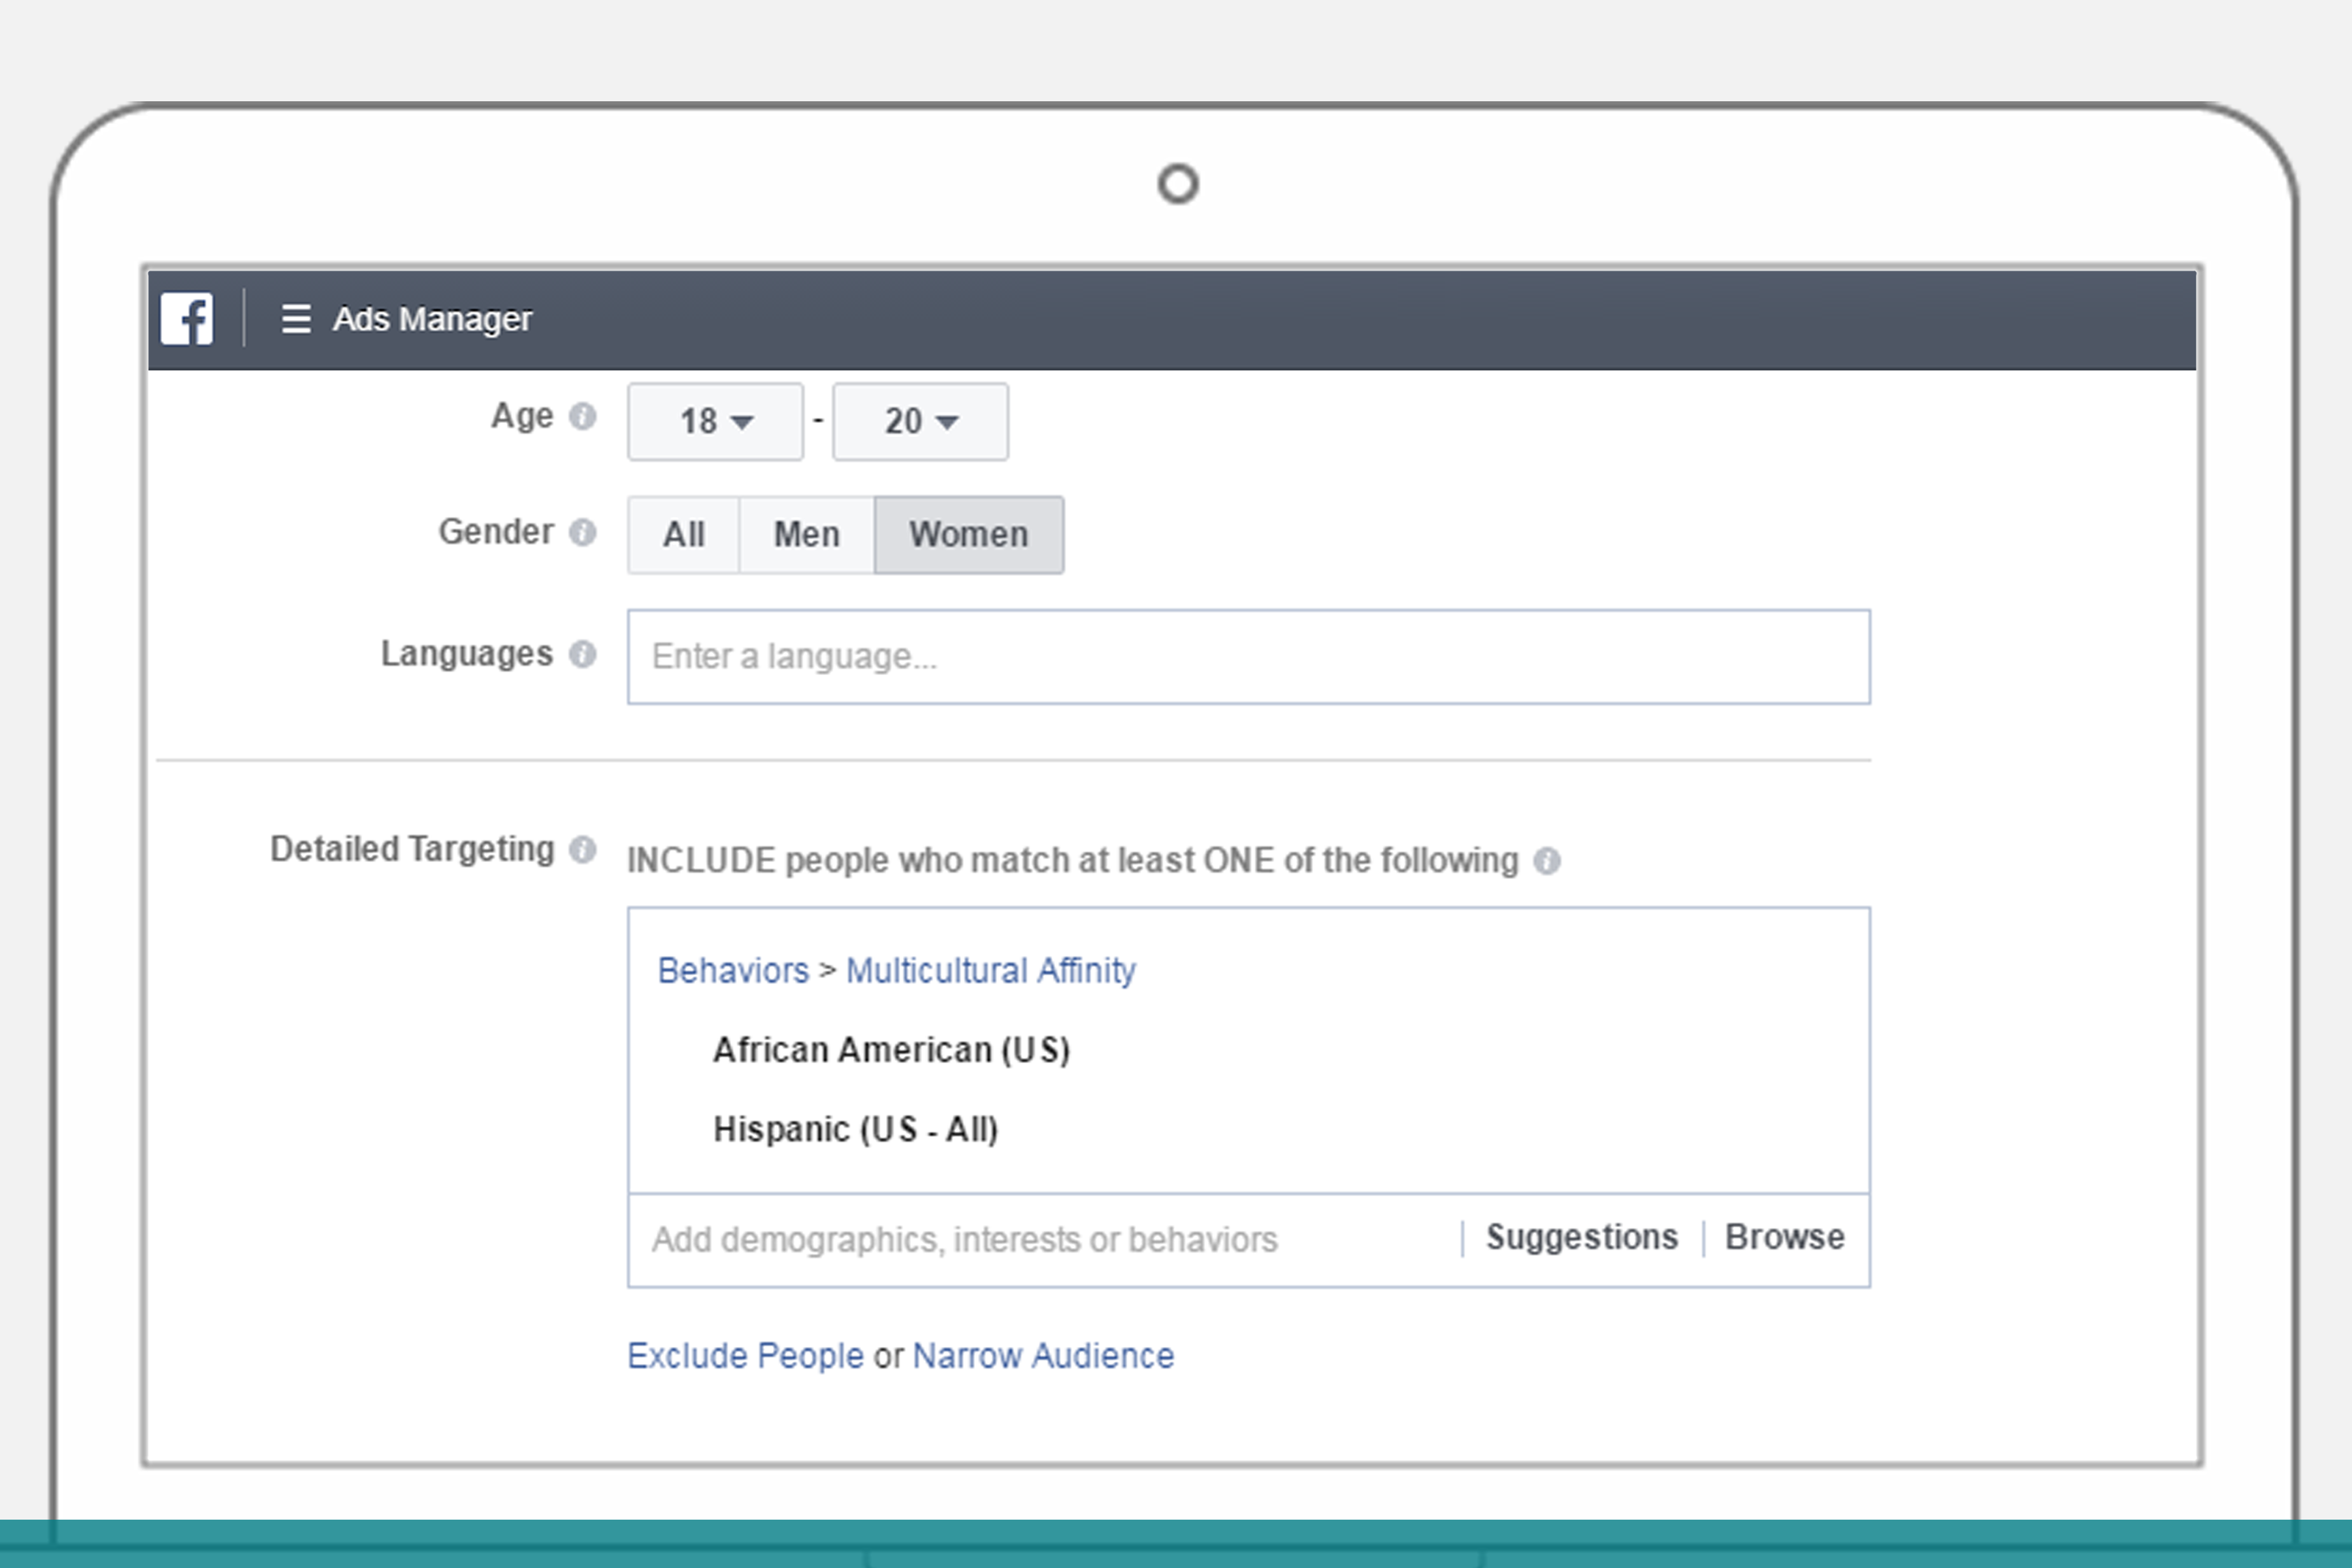The image size is (2352, 1568).
Task: Open the minimum age 18 dropdown
Action: (x=715, y=421)
